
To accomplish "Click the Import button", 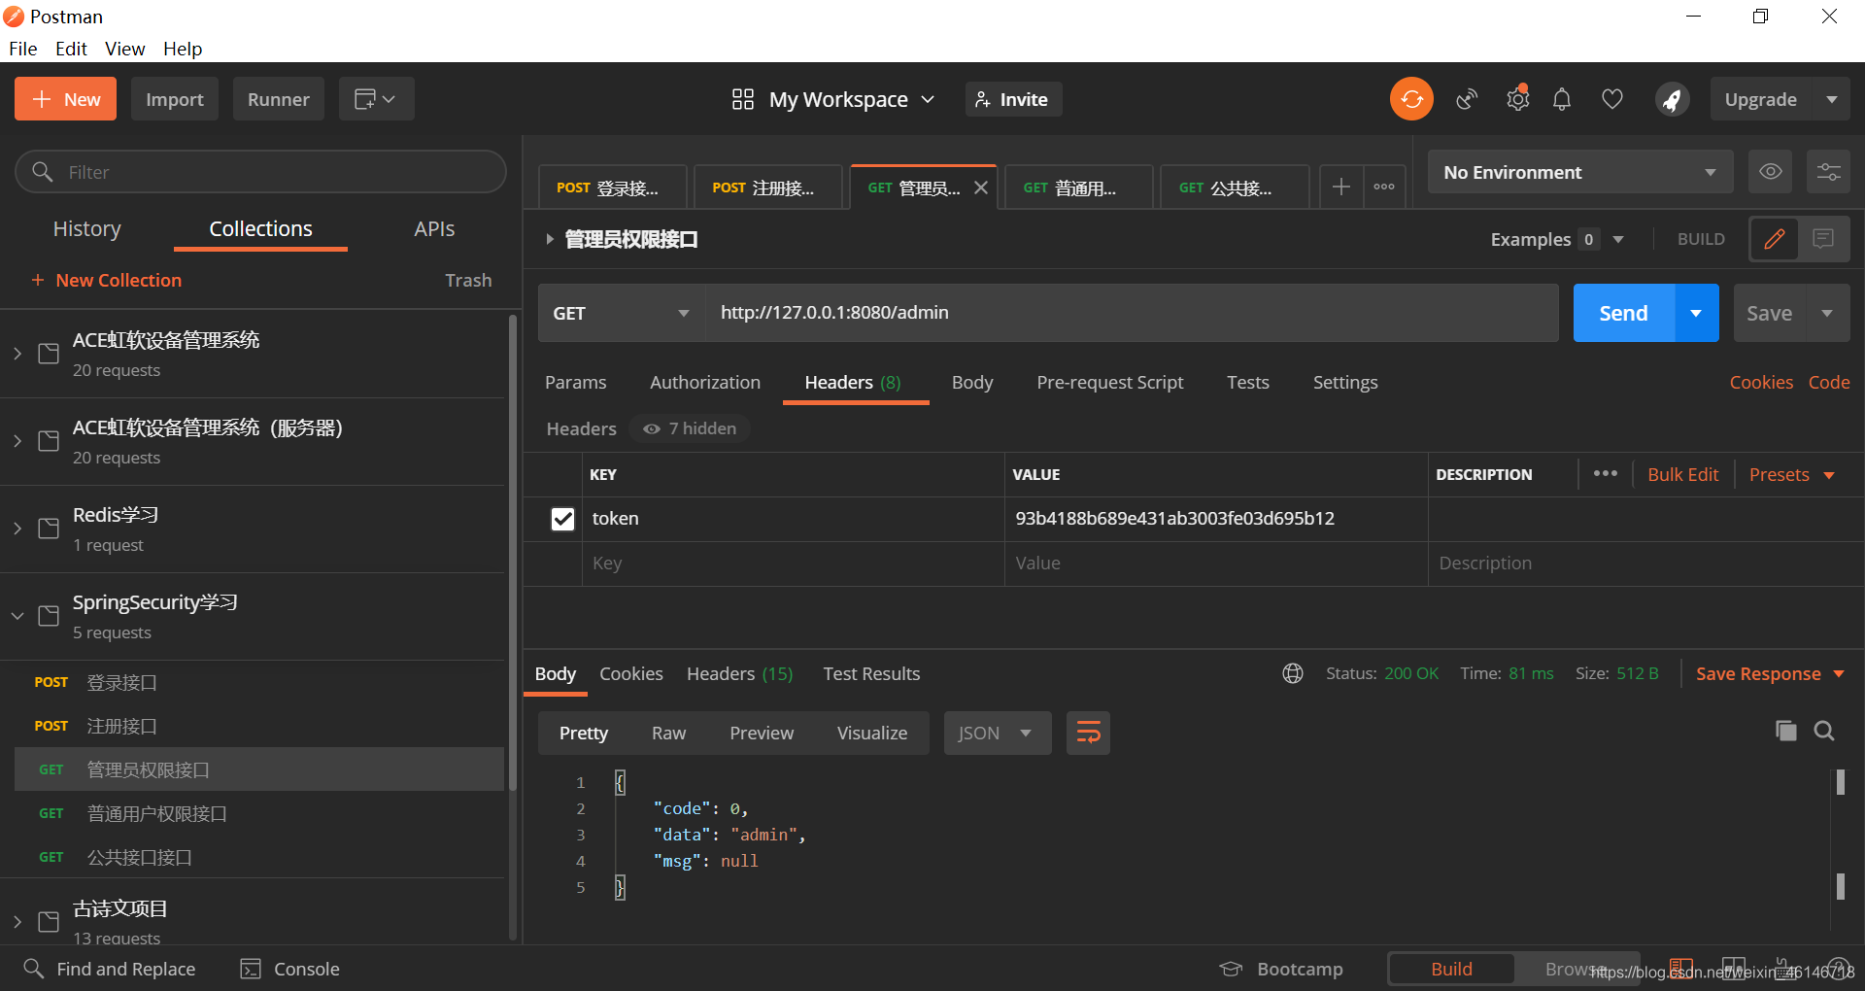I will [175, 99].
